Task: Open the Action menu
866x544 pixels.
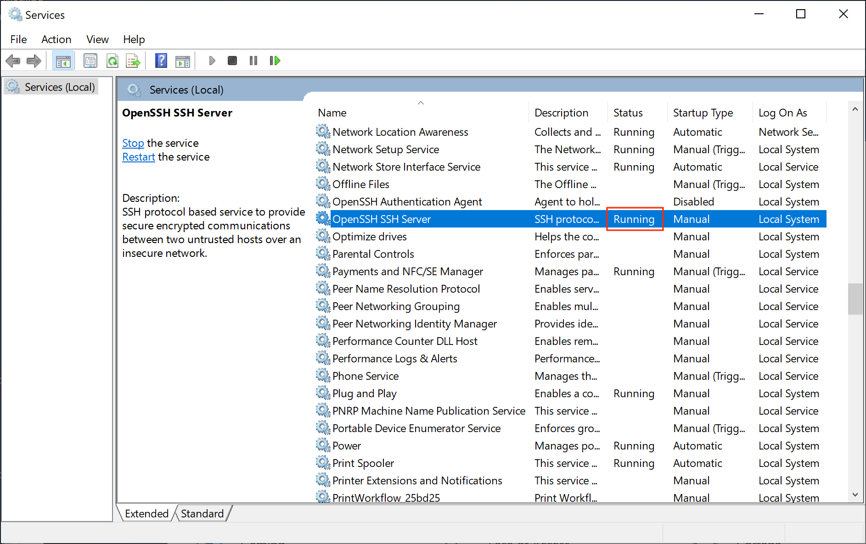Action: coord(56,39)
